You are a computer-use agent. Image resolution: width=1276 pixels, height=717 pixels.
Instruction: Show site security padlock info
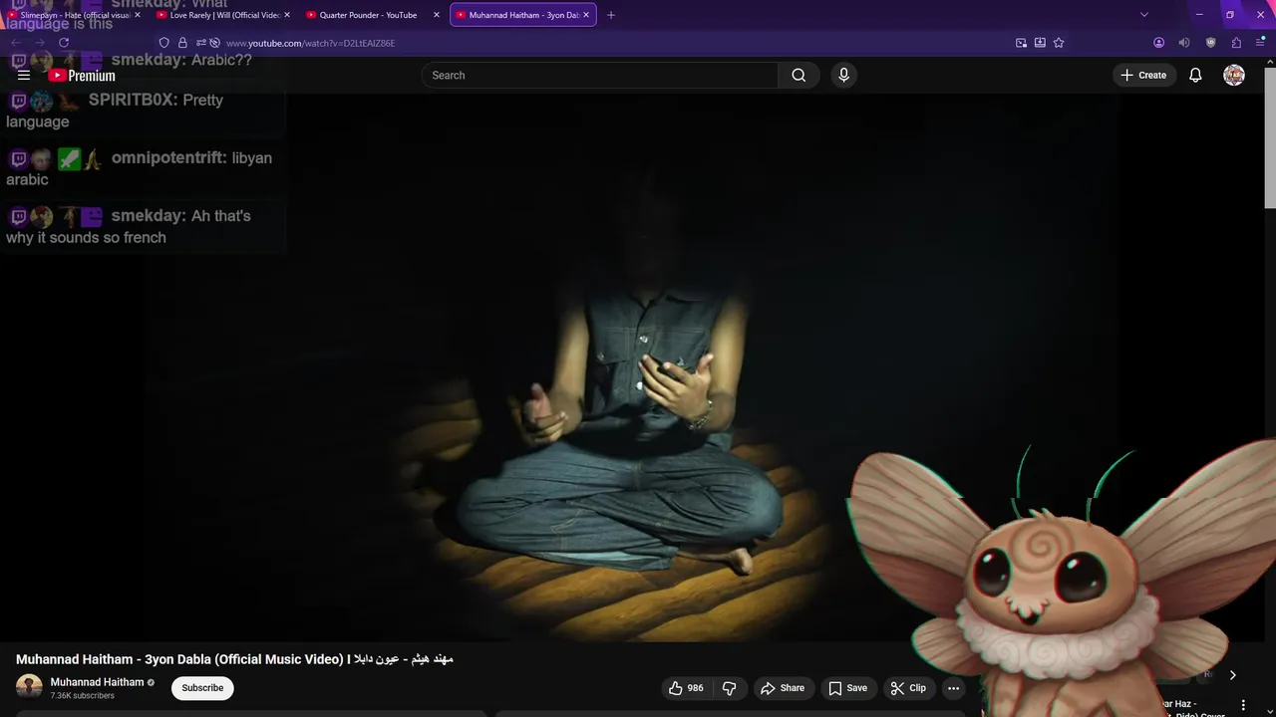[x=182, y=43]
